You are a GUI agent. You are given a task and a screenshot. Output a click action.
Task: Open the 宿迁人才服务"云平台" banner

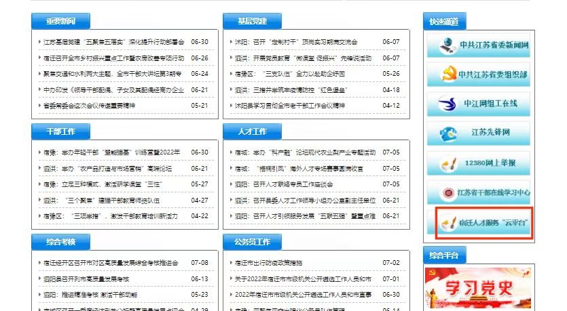point(484,223)
